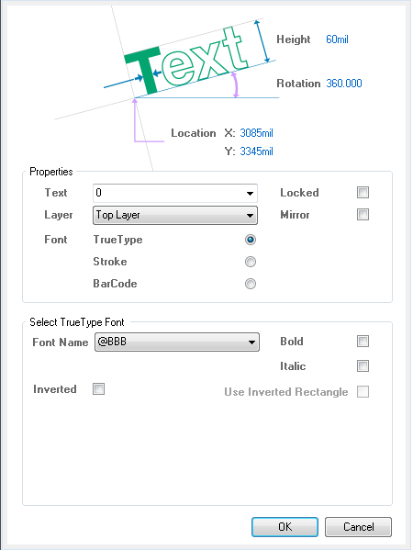Open the Font Name dropdown showing @BBB
This screenshot has width=413, height=550.
[x=177, y=342]
